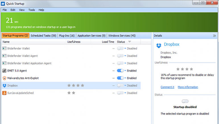Click the 21 sec startup time display
Image resolution: width=219 pixels, height=124 pixels.
pos(12,20)
